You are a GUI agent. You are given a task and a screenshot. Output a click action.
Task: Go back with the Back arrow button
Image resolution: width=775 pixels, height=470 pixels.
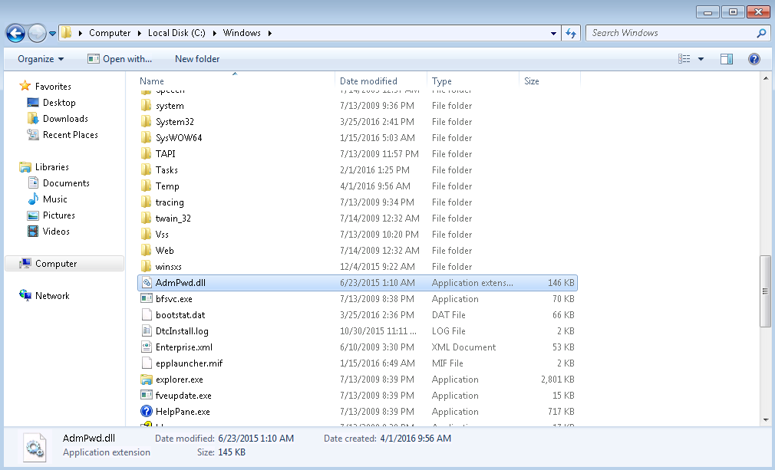coord(15,33)
